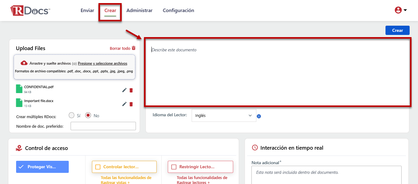Click the Nombre de doc. preferido field

coord(103,126)
